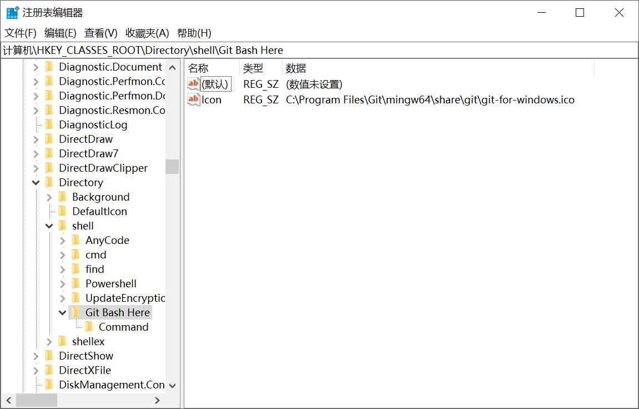Select the DirectXFile tree item
Viewport: 639px width, 409px height.
85,370
